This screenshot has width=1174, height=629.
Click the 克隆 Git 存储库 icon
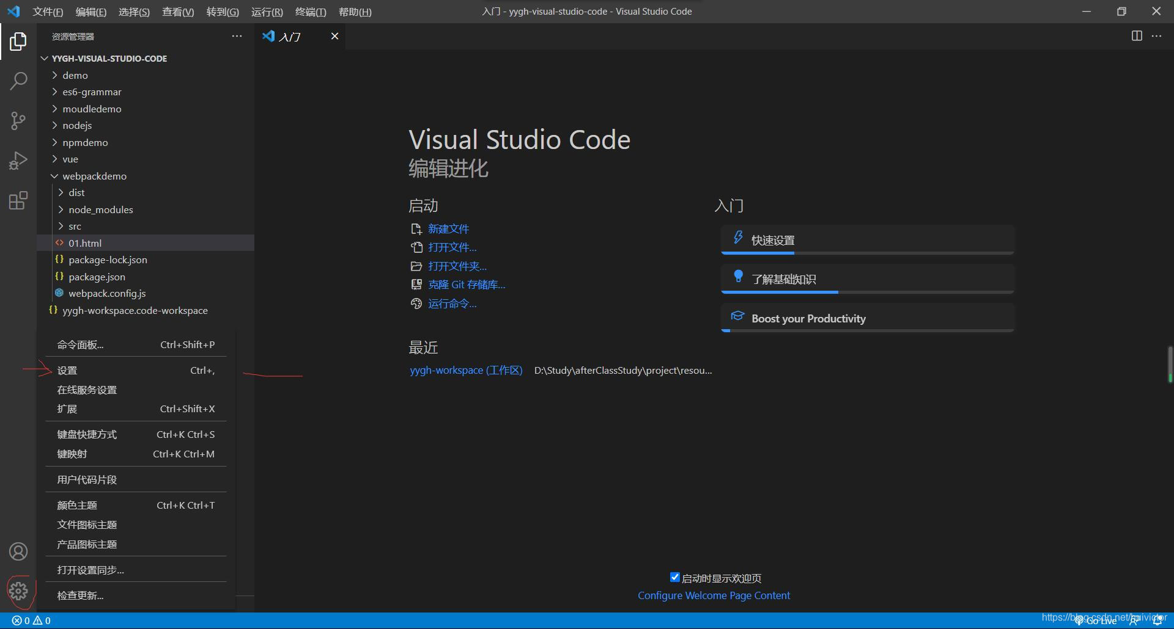[416, 285]
